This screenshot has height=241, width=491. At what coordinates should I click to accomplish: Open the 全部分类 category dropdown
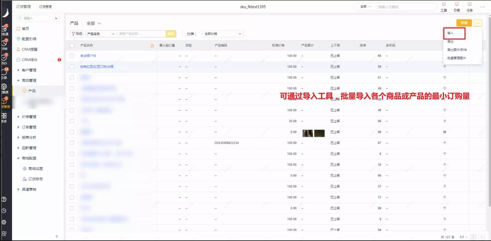coord(222,34)
